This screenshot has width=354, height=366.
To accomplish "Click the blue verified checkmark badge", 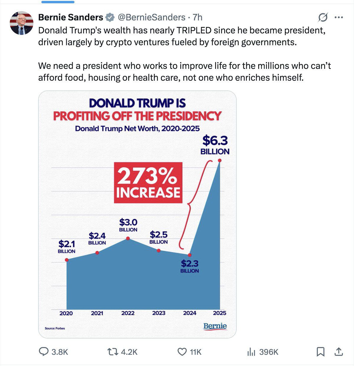I will (x=110, y=17).
